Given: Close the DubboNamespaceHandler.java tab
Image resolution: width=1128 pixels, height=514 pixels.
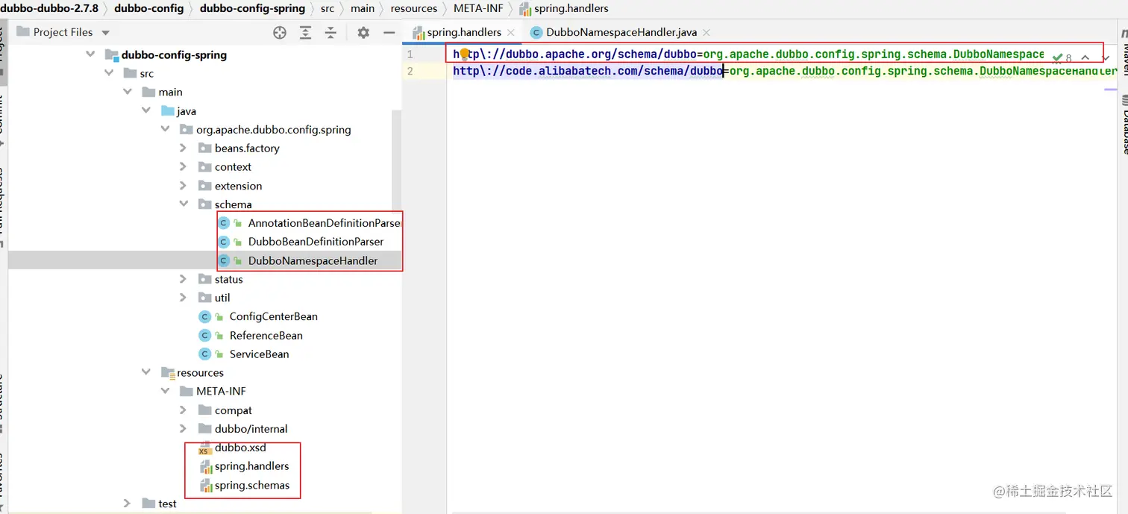Looking at the screenshot, I should click(x=706, y=32).
